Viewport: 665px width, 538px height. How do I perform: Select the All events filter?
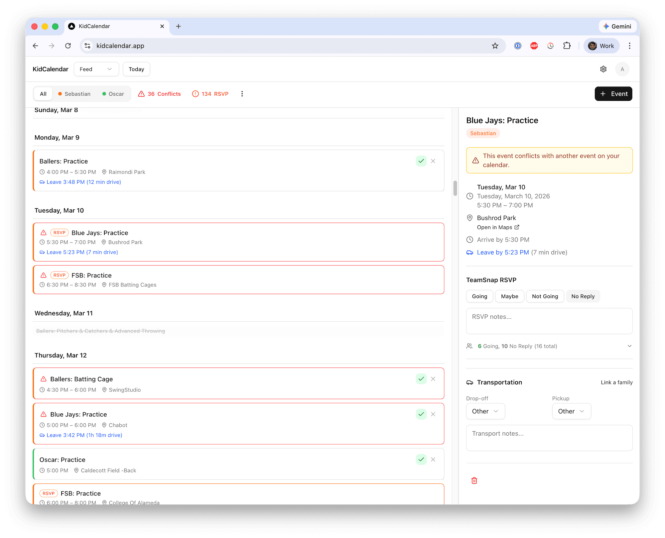click(x=43, y=94)
